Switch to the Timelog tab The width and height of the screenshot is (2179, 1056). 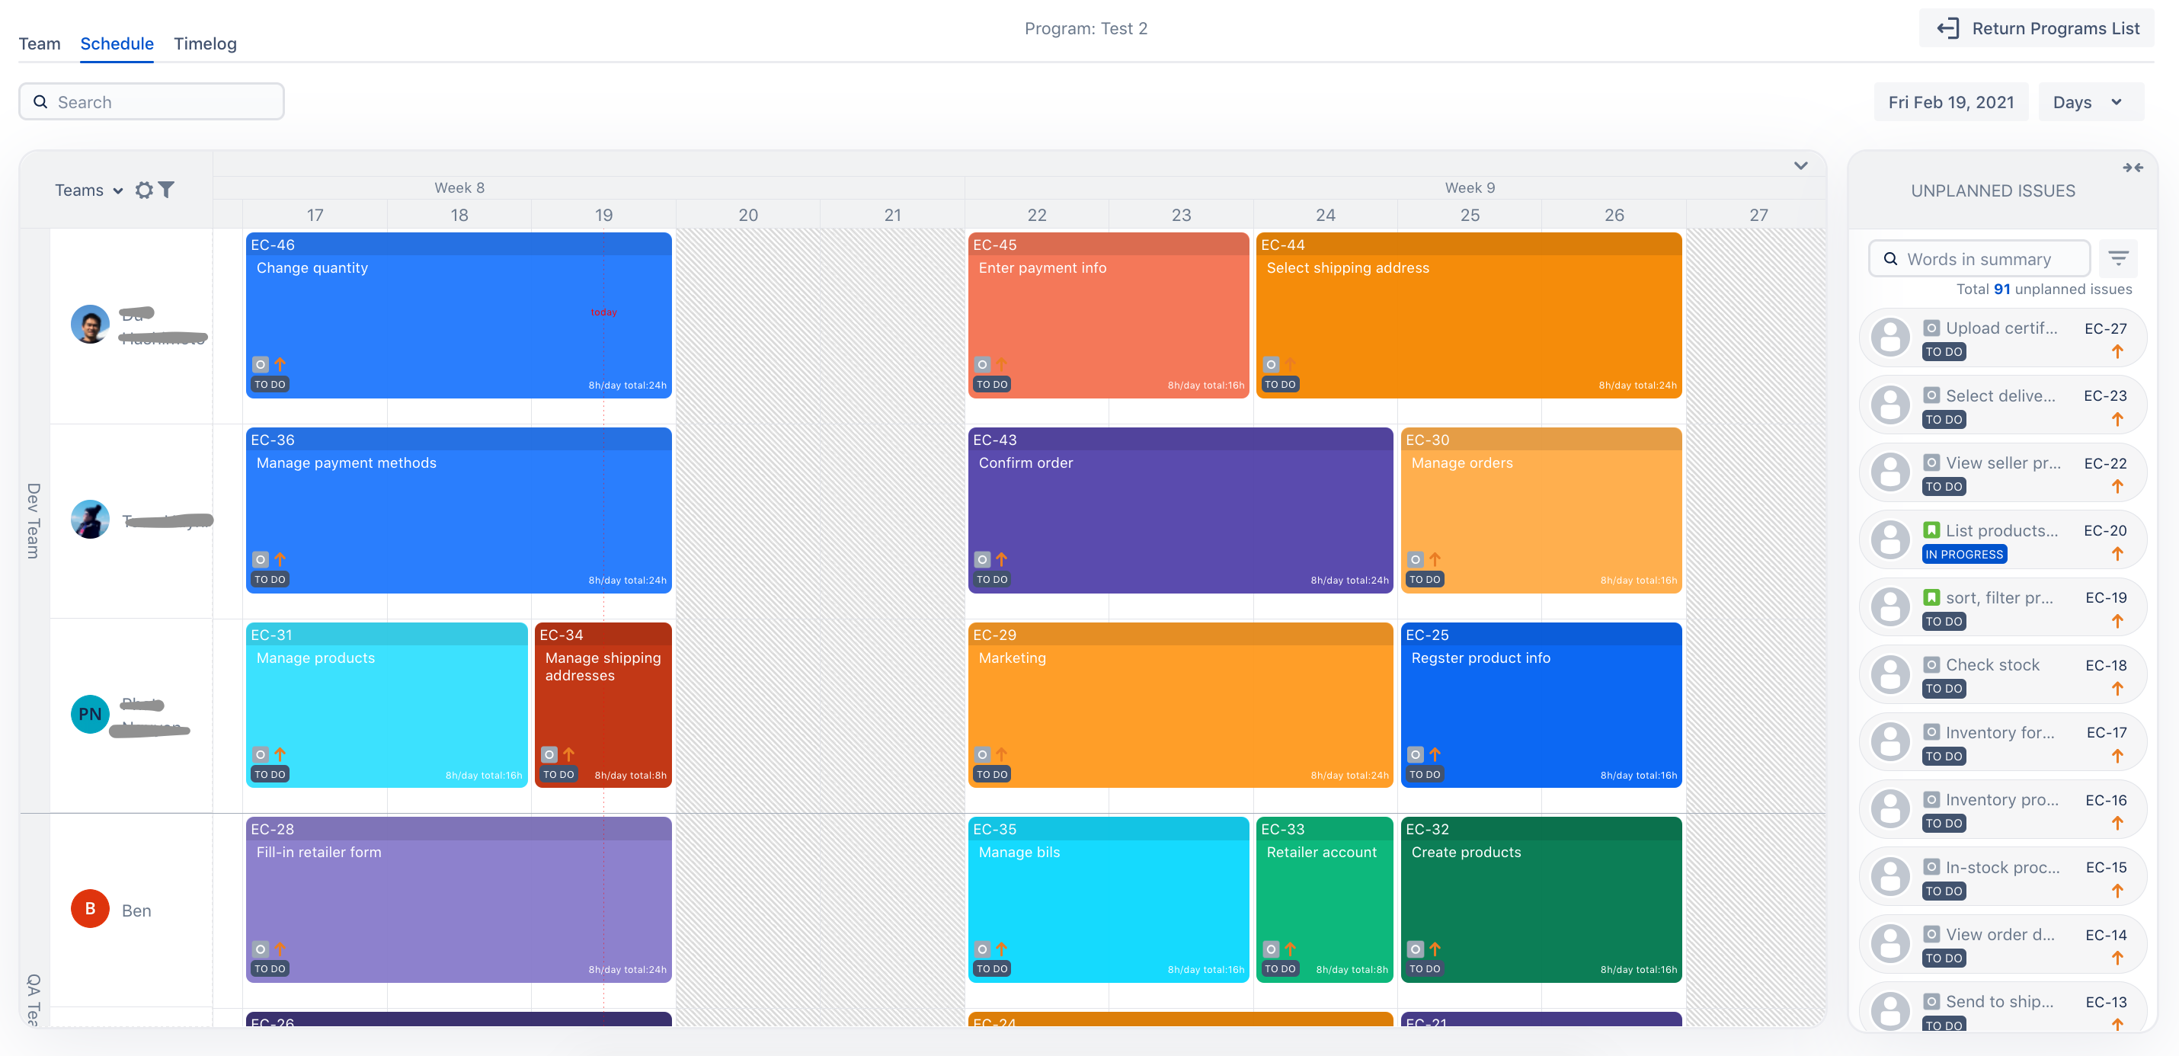205,44
